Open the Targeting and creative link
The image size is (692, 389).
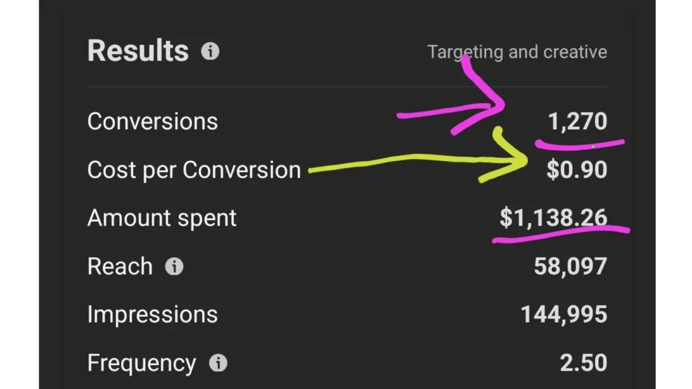(517, 52)
